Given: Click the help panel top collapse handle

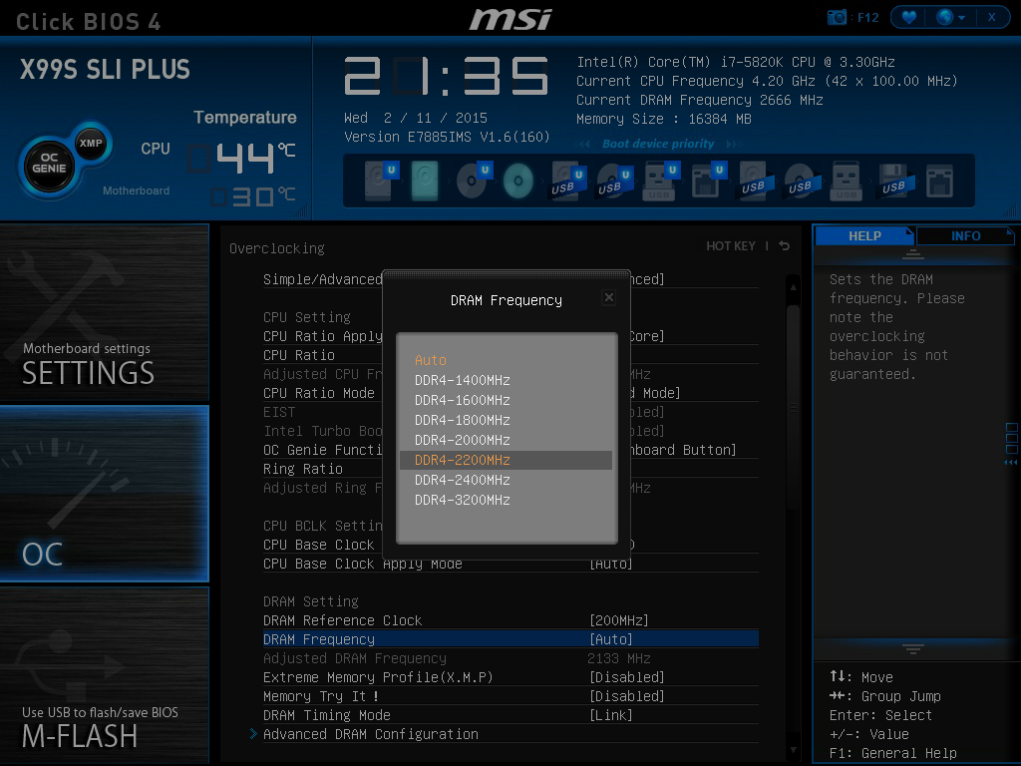Looking at the screenshot, I should point(913,254).
